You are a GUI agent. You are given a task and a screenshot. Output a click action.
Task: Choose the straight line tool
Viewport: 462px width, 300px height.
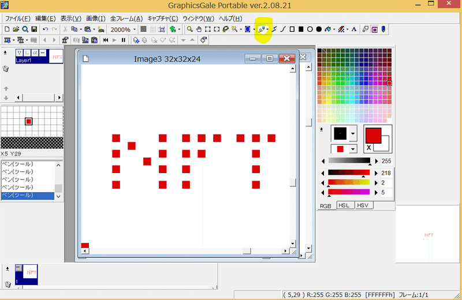point(274,29)
